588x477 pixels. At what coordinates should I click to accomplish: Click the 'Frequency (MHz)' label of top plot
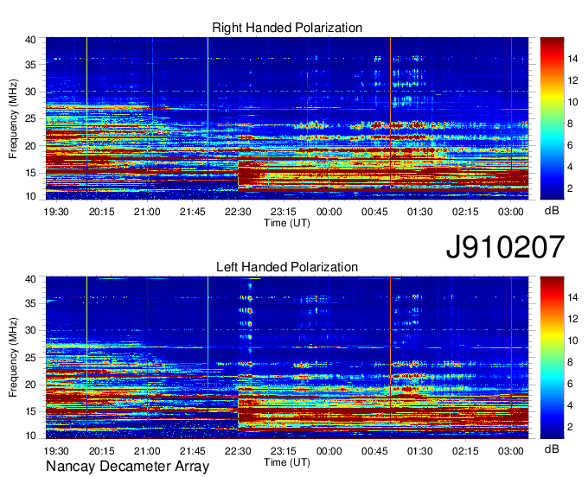click(x=13, y=118)
